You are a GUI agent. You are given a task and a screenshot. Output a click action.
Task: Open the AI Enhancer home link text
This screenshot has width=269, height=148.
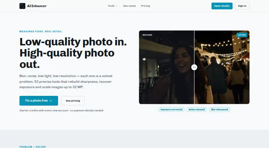37,6
